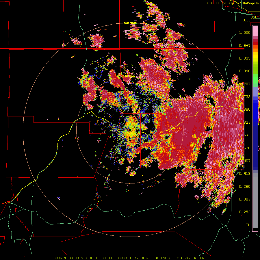Click the 0.627 scale label
This screenshot has height=260, width=260.
(245, 122)
